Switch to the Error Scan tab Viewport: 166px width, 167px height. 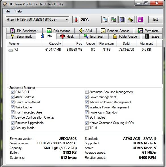point(94,37)
